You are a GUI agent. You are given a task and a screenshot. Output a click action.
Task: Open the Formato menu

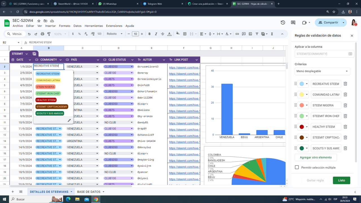[65, 26]
